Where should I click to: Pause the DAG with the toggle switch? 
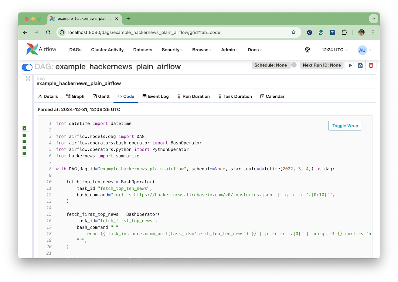27,67
